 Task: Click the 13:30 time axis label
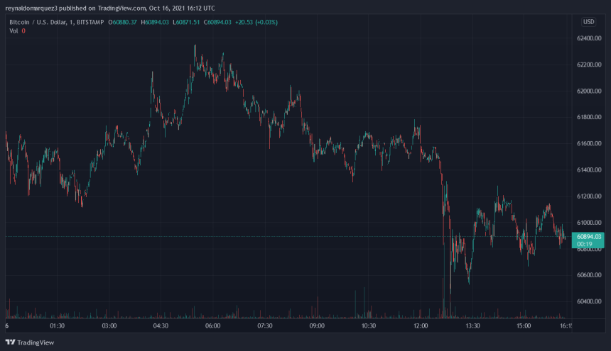472,325
